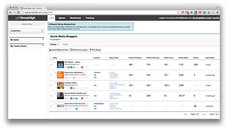The height and width of the screenshot is (130, 228).
Task: Grab the Leaders West row move handle
Action: pyautogui.click(x=55, y=83)
